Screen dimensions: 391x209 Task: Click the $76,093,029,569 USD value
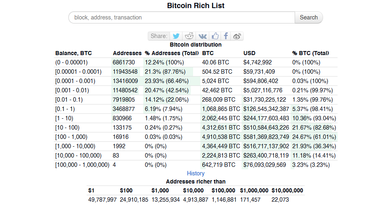tap(265, 165)
